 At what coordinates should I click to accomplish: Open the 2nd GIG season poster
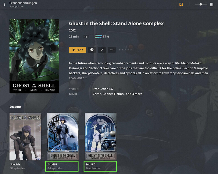(101, 137)
